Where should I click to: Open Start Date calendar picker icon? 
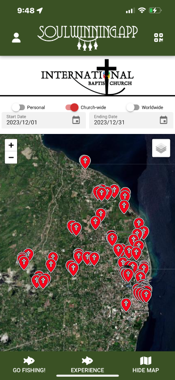(x=76, y=120)
